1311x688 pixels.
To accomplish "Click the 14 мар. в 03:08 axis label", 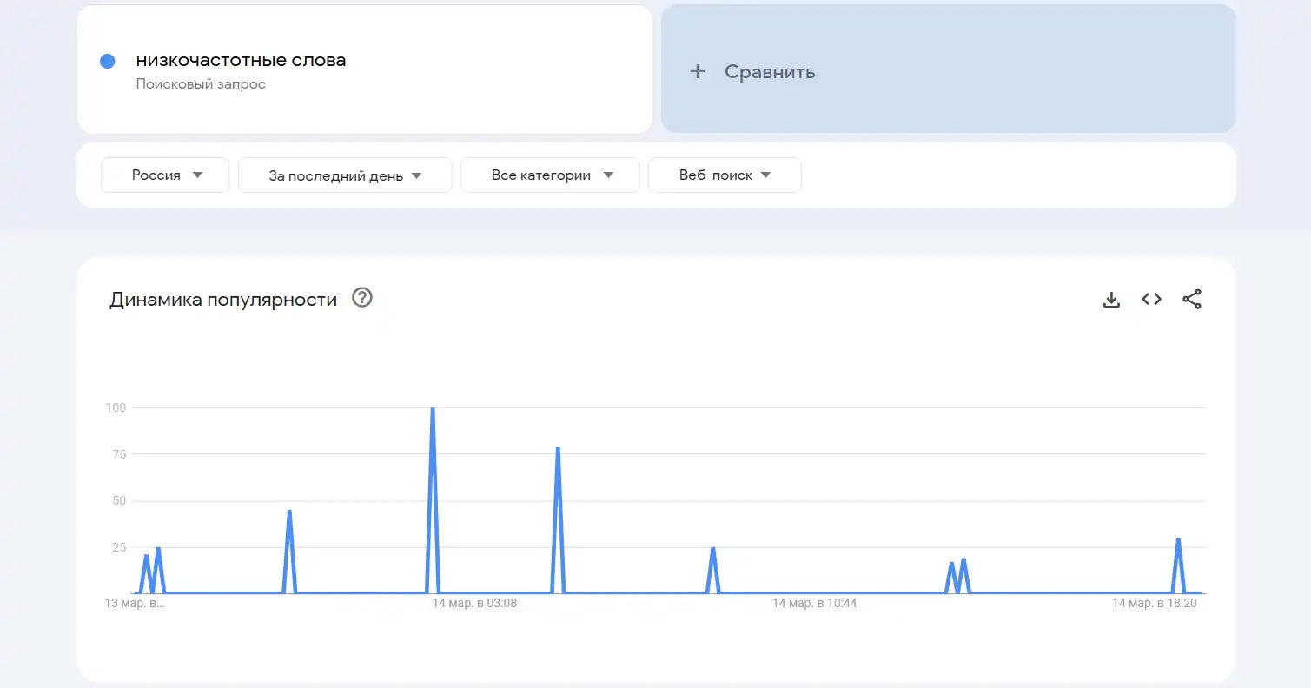I will [x=473, y=602].
